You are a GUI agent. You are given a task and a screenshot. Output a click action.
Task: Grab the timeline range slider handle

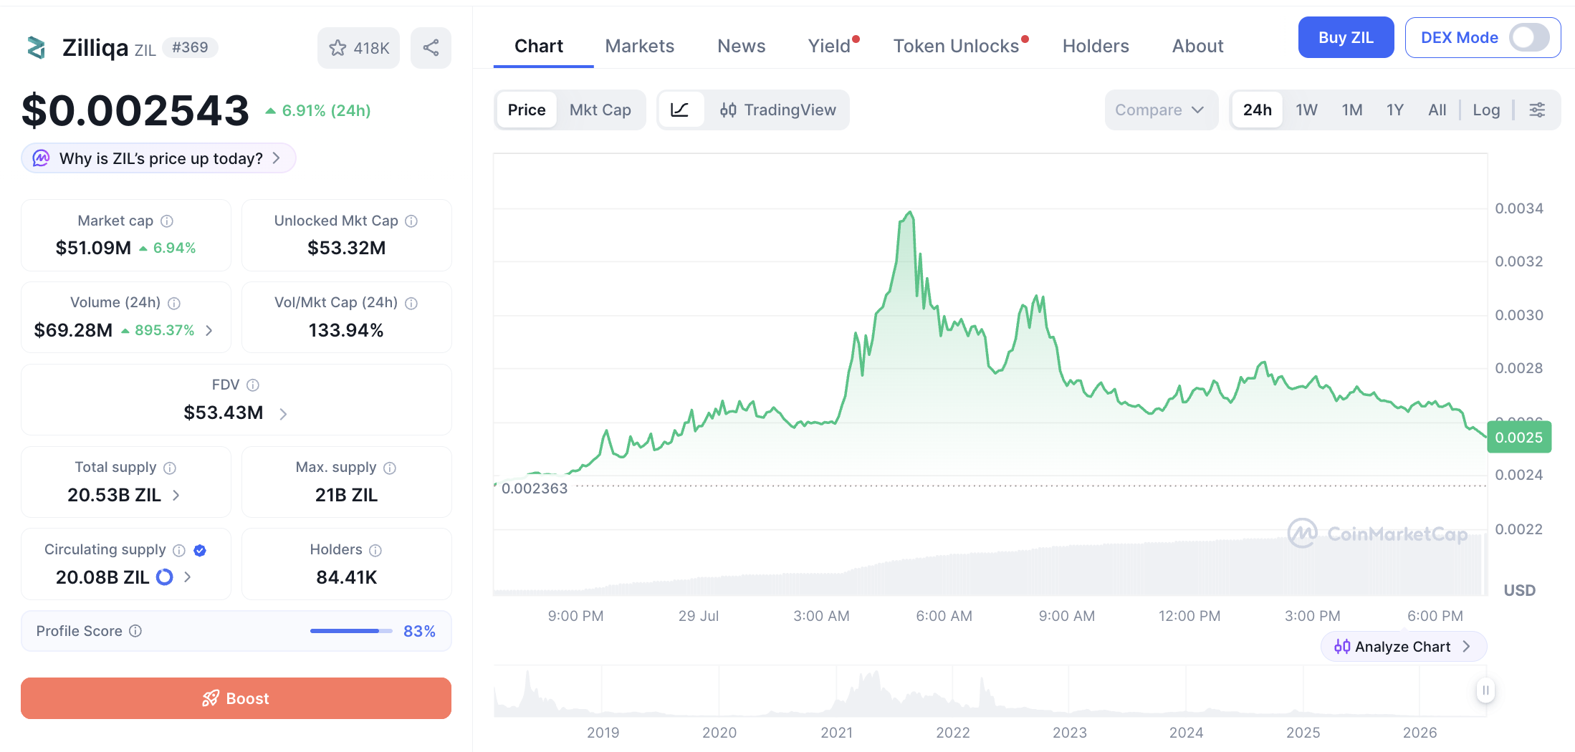[x=1485, y=690]
